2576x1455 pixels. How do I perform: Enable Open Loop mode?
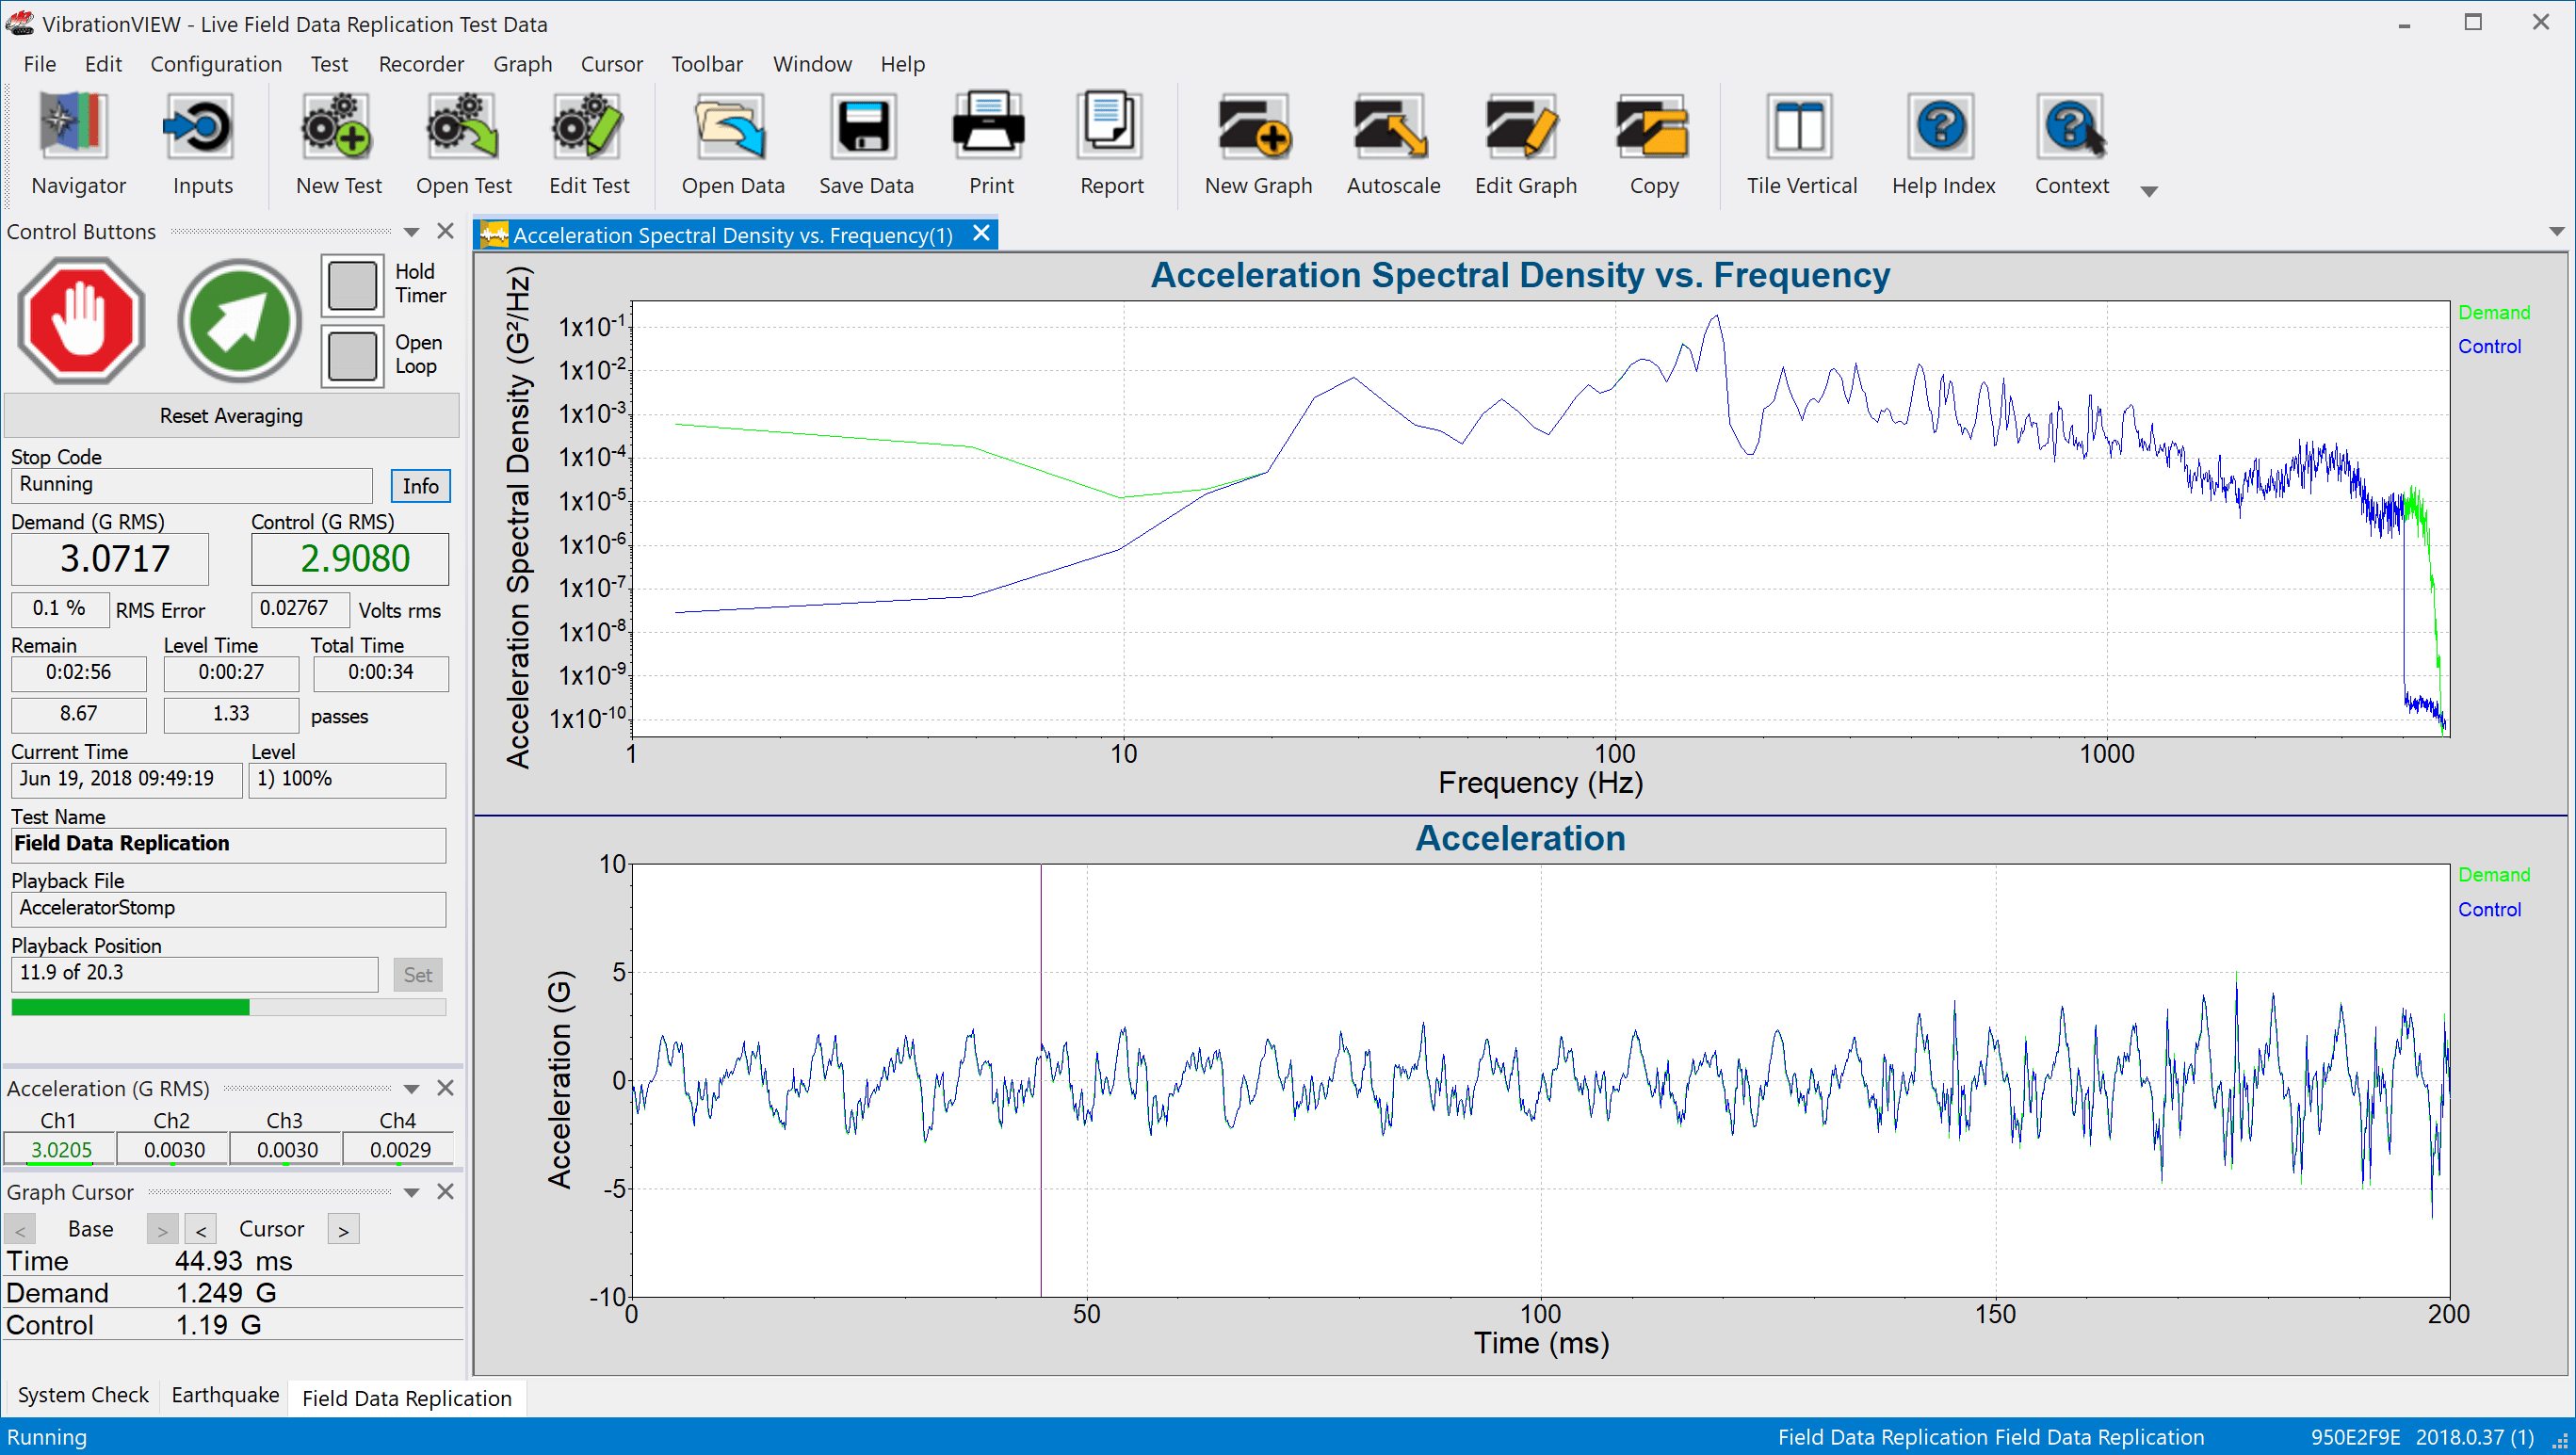tap(351, 355)
